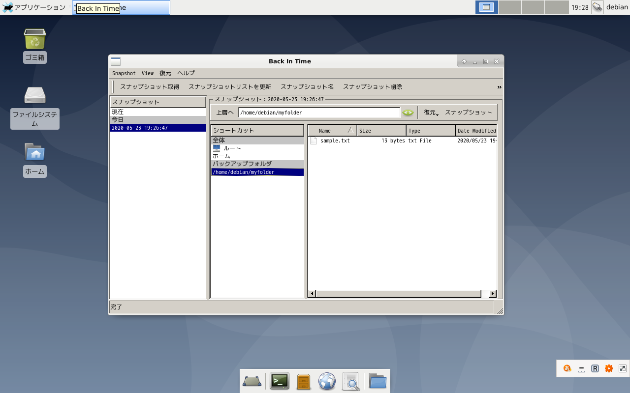Open the 復元 menu in the menu bar
The width and height of the screenshot is (630, 393).
pyautogui.click(x=165, y=73)
